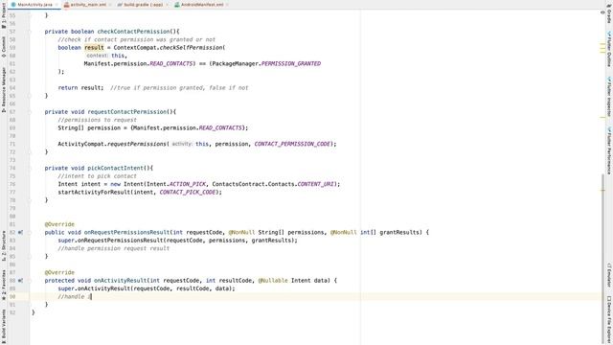Collapse the onRequestPermissionsResult method fold
This screenshot has width=613, height=345.
30,232
